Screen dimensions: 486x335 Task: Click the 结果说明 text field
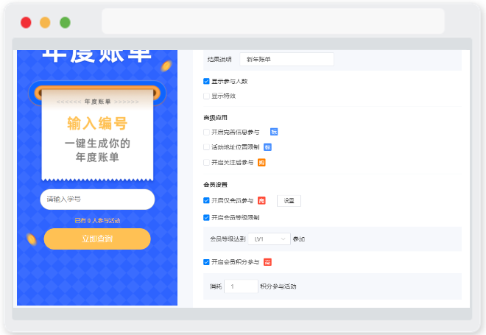point(286,59)
